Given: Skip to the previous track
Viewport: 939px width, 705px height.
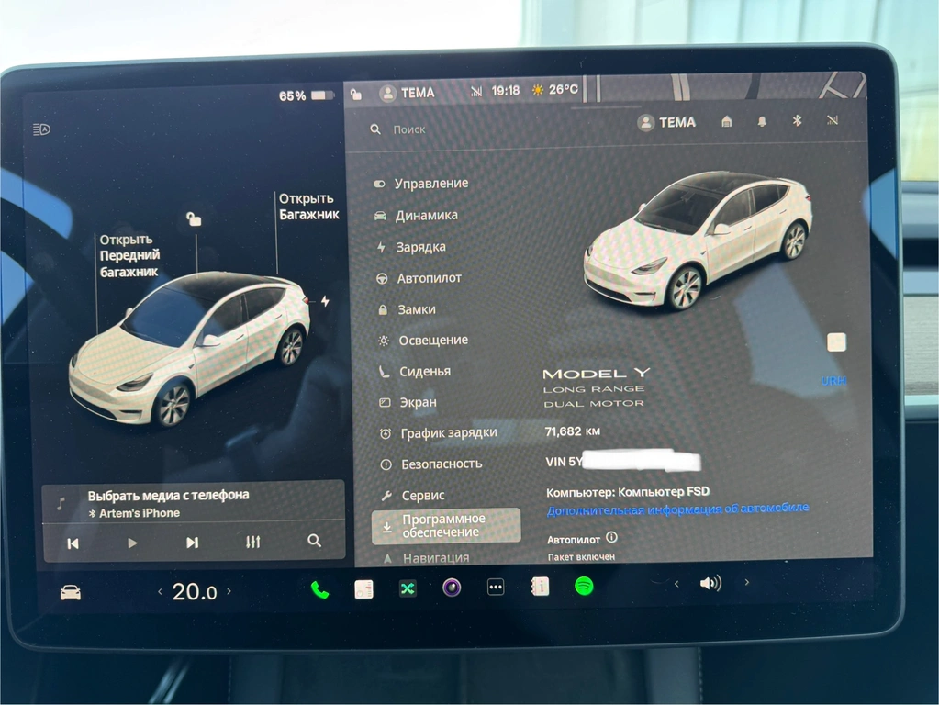Looking at the screenshot, I should pyautogui.click(x=73, y=543).
